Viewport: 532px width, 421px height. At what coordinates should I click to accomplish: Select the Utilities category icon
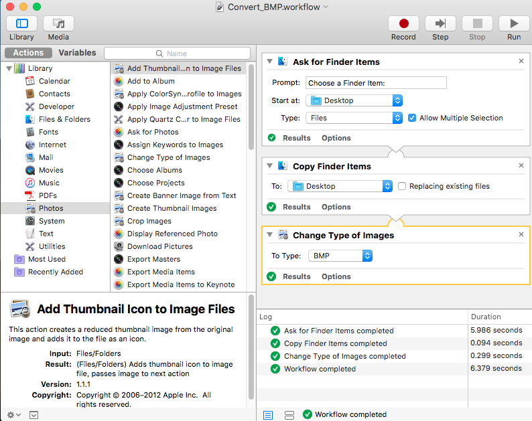tap(30, 246)
